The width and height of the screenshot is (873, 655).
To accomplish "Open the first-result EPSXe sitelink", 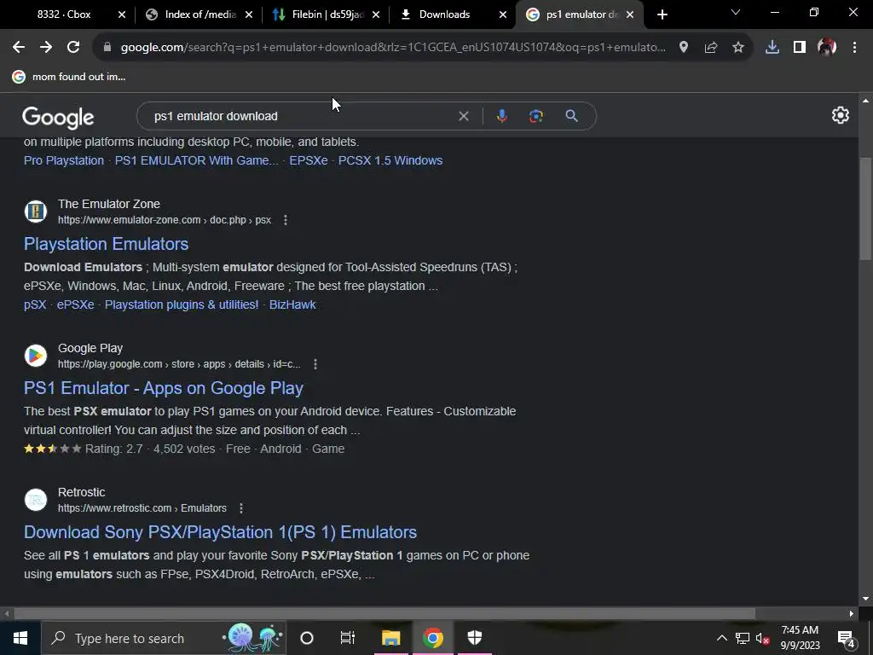I will point(309,160).
